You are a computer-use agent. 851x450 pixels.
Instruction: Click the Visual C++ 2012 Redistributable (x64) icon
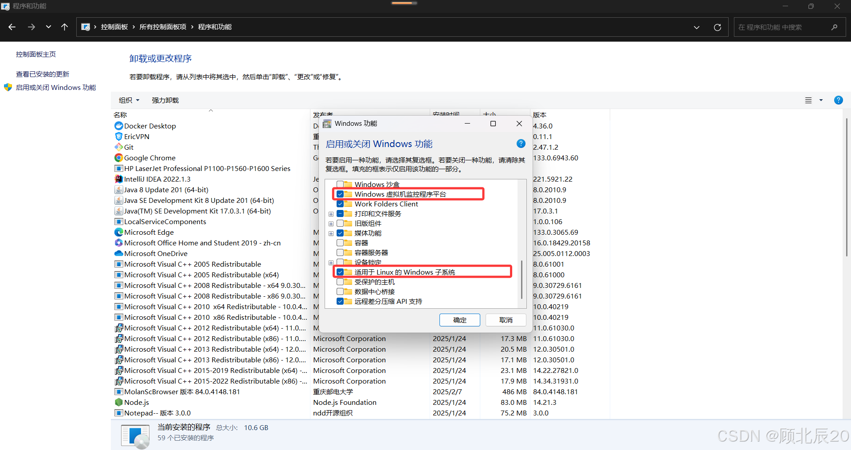pos(118,328)
